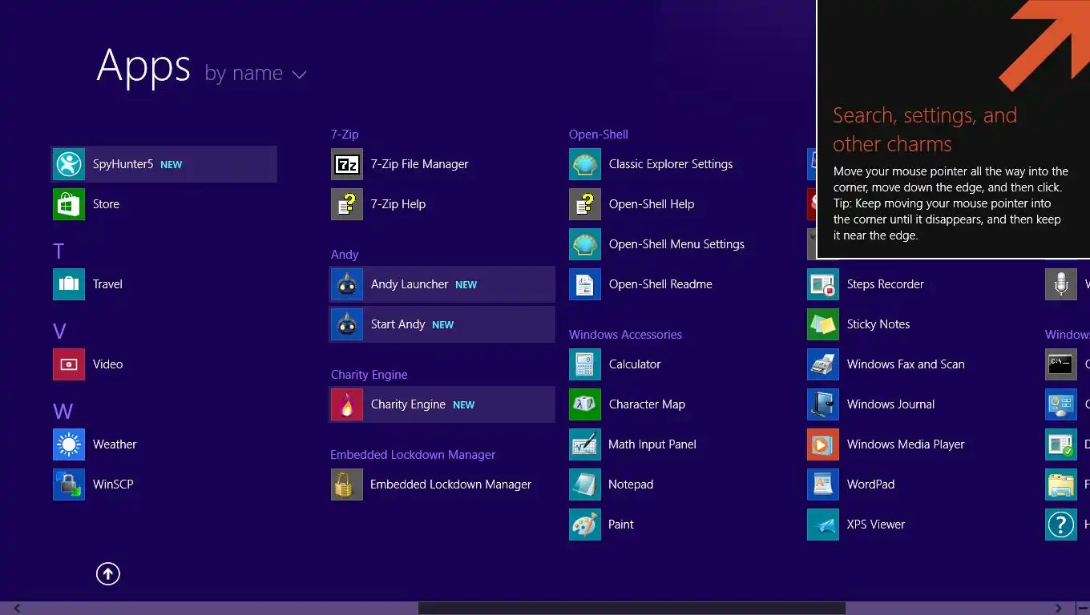
Task: Open the Math Input Panel icon
Action: pyautogui.click(x=585, y=444)
